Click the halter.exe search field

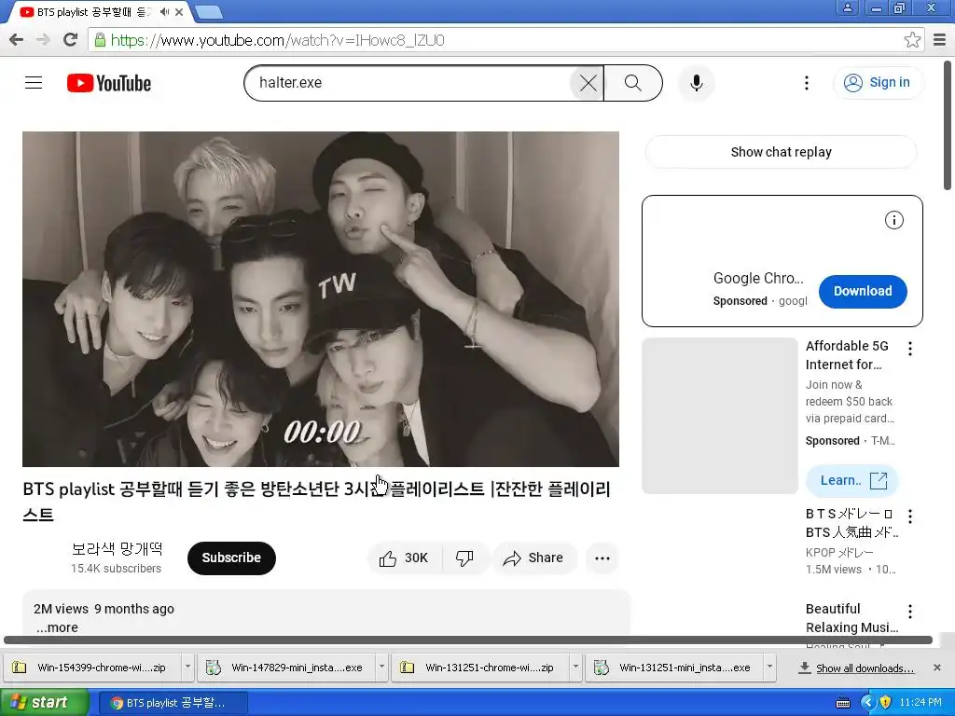[x=408, y=83]
